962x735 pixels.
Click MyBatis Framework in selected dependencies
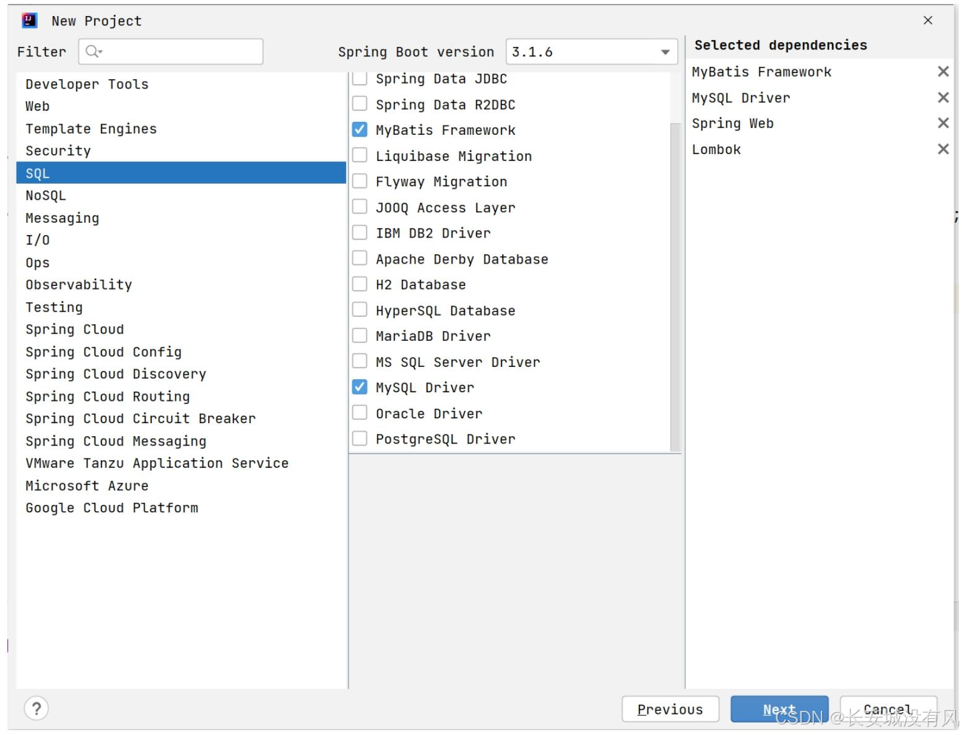pyautogui.click(x=761, y=72)
